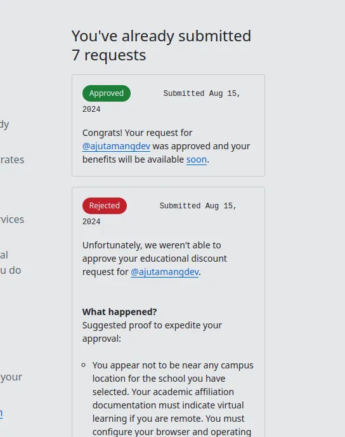Open @ajutamangdev link in the Approved card
345x437 pixels.
pyautogui.click(x=116, y=146)
